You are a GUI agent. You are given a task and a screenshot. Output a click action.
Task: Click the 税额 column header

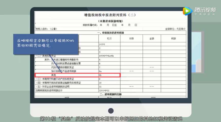tap(173, 38)
